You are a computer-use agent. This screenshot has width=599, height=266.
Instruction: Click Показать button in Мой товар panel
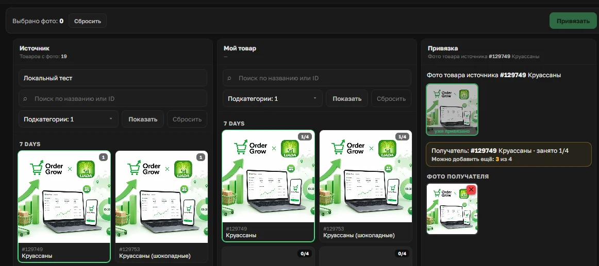point(347,99)
